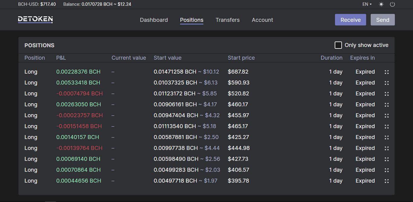This screenshot has height=202, width=413.
Task: Click start value 0.01113540 BCH ~ $5.18
Action: 185,126
